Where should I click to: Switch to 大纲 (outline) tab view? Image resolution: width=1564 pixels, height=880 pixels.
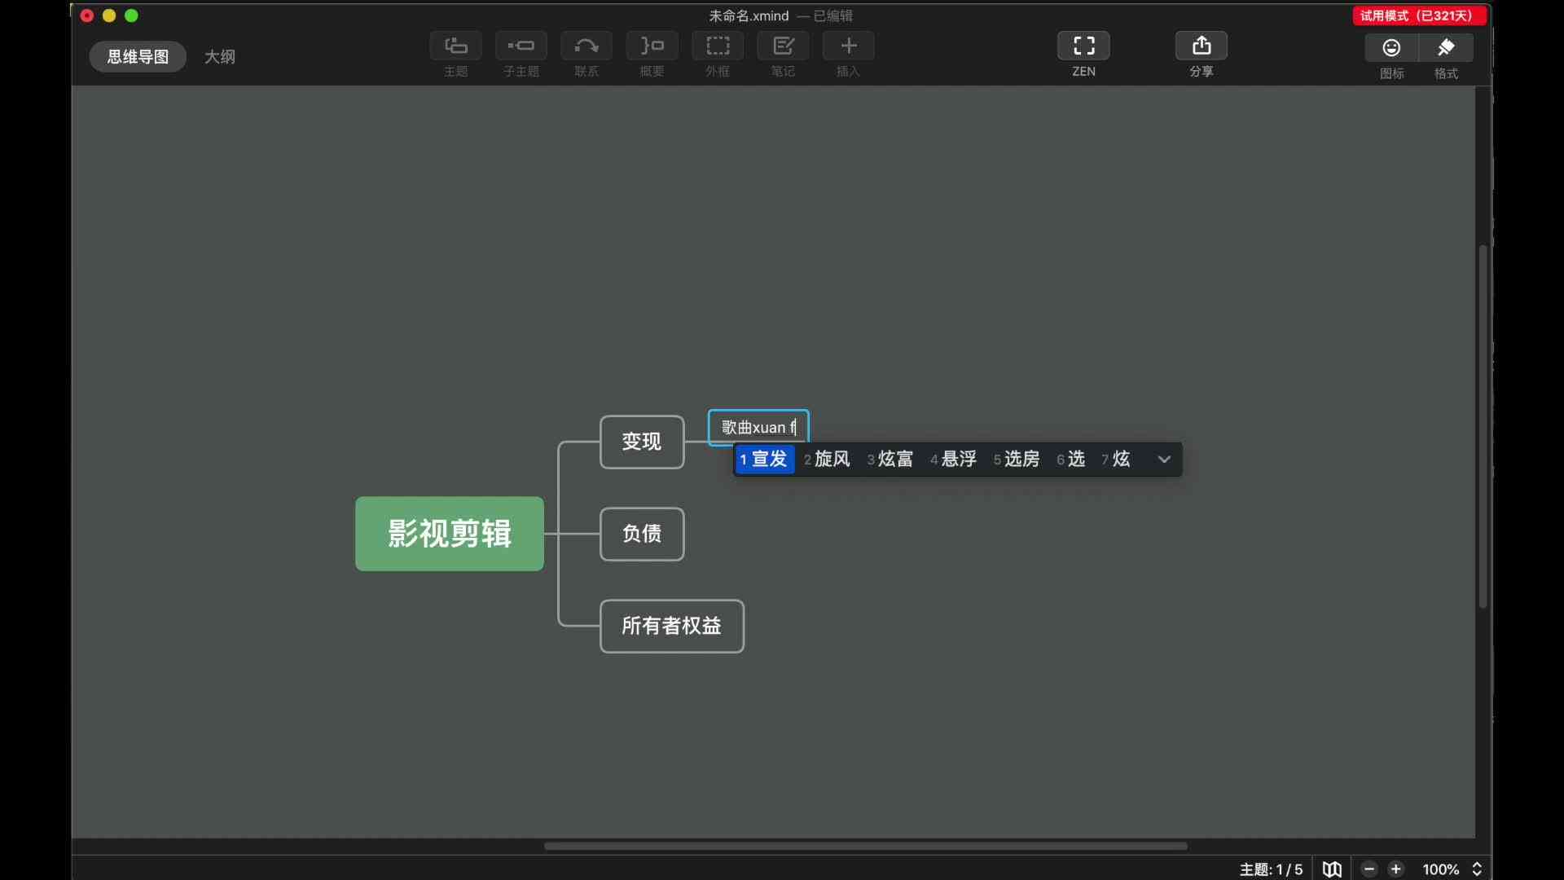point(219,56)
